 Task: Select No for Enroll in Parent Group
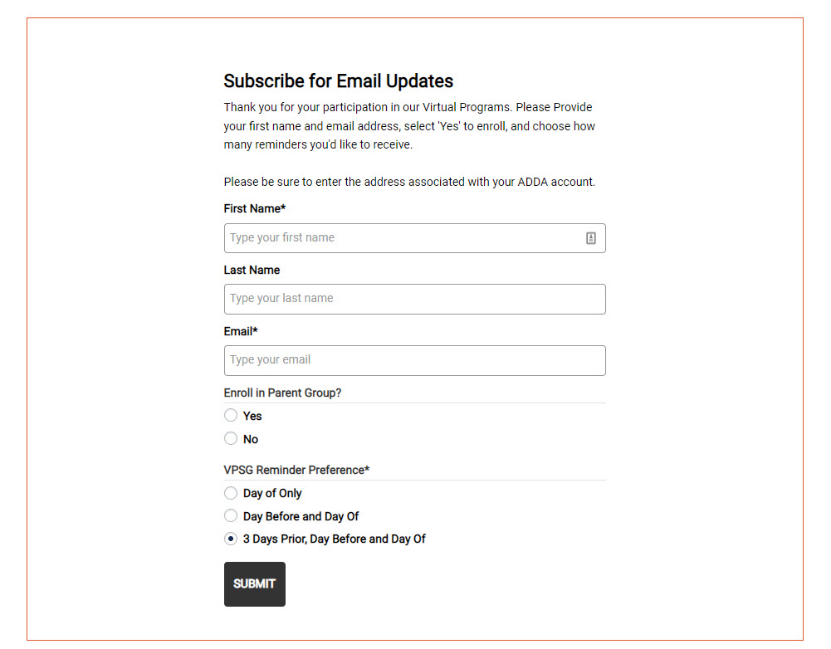231,439
